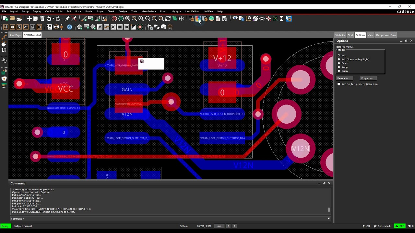Click the Select Shape arrow icon

pos(100,27)
